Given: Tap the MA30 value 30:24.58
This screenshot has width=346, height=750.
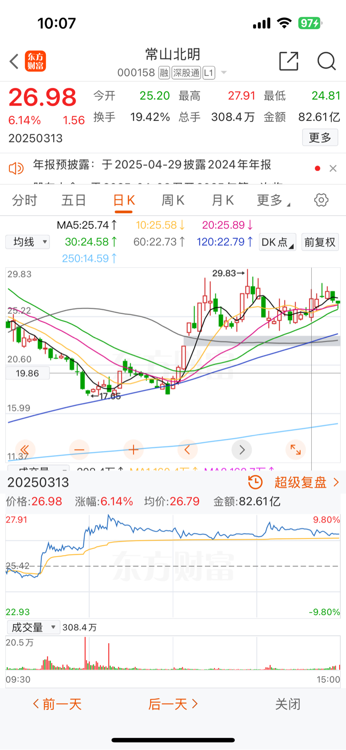Looking at the screenshot, I should 91,242.
